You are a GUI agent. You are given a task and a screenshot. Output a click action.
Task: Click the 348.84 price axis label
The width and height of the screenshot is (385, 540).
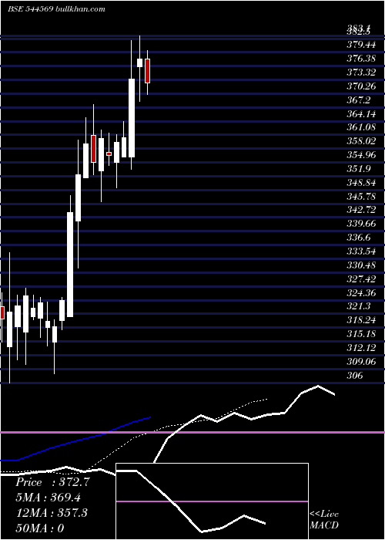coord(361,183)
